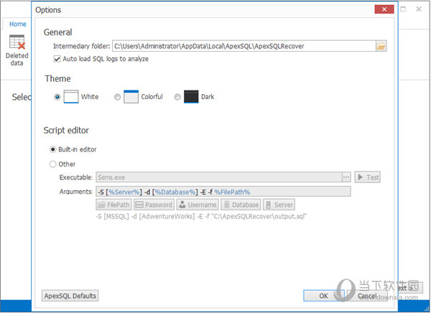Click the Intermediary folder path field

pyautogui.click(x=244, y=46)
